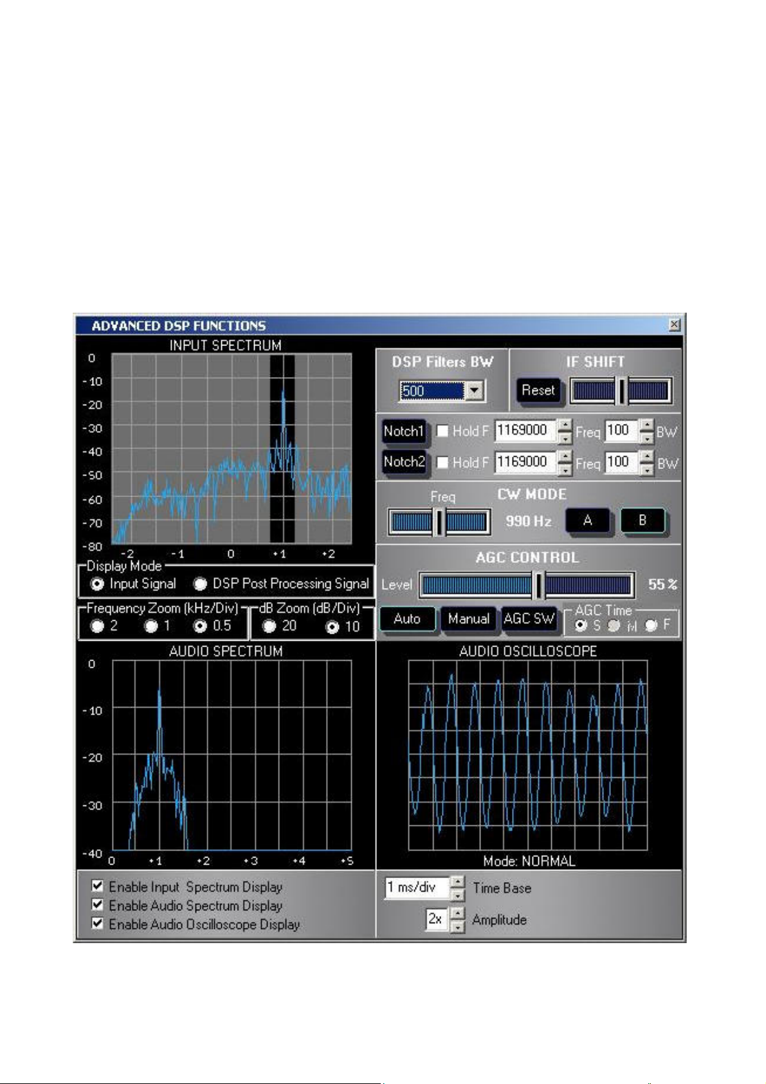The image size is (766, 1084).
Task: Click the Notch2 frequency field 1169000
Action: [x=525, y=462]
